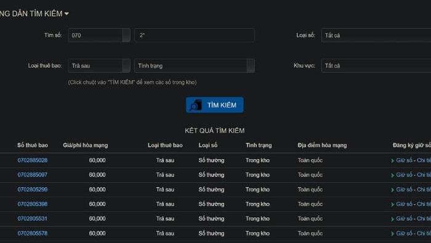Open the Tình trạng status dropdown
The height and width of the screenshot is (243, 431).
pos(195,65)
